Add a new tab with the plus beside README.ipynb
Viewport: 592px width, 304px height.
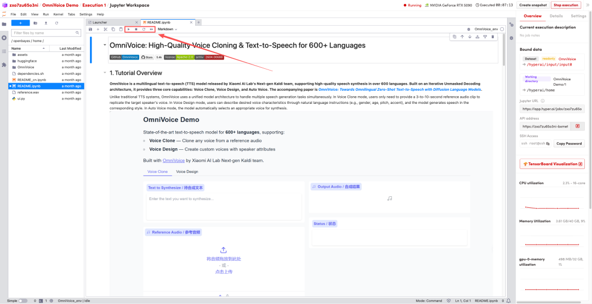(x=199, y=22)
